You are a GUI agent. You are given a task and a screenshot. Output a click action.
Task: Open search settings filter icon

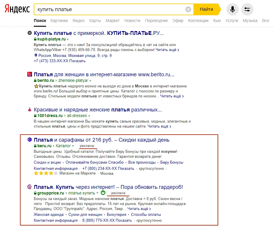(x=247, y=9)
